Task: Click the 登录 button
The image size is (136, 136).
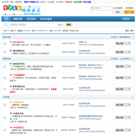Action: [x=118, y=12]
